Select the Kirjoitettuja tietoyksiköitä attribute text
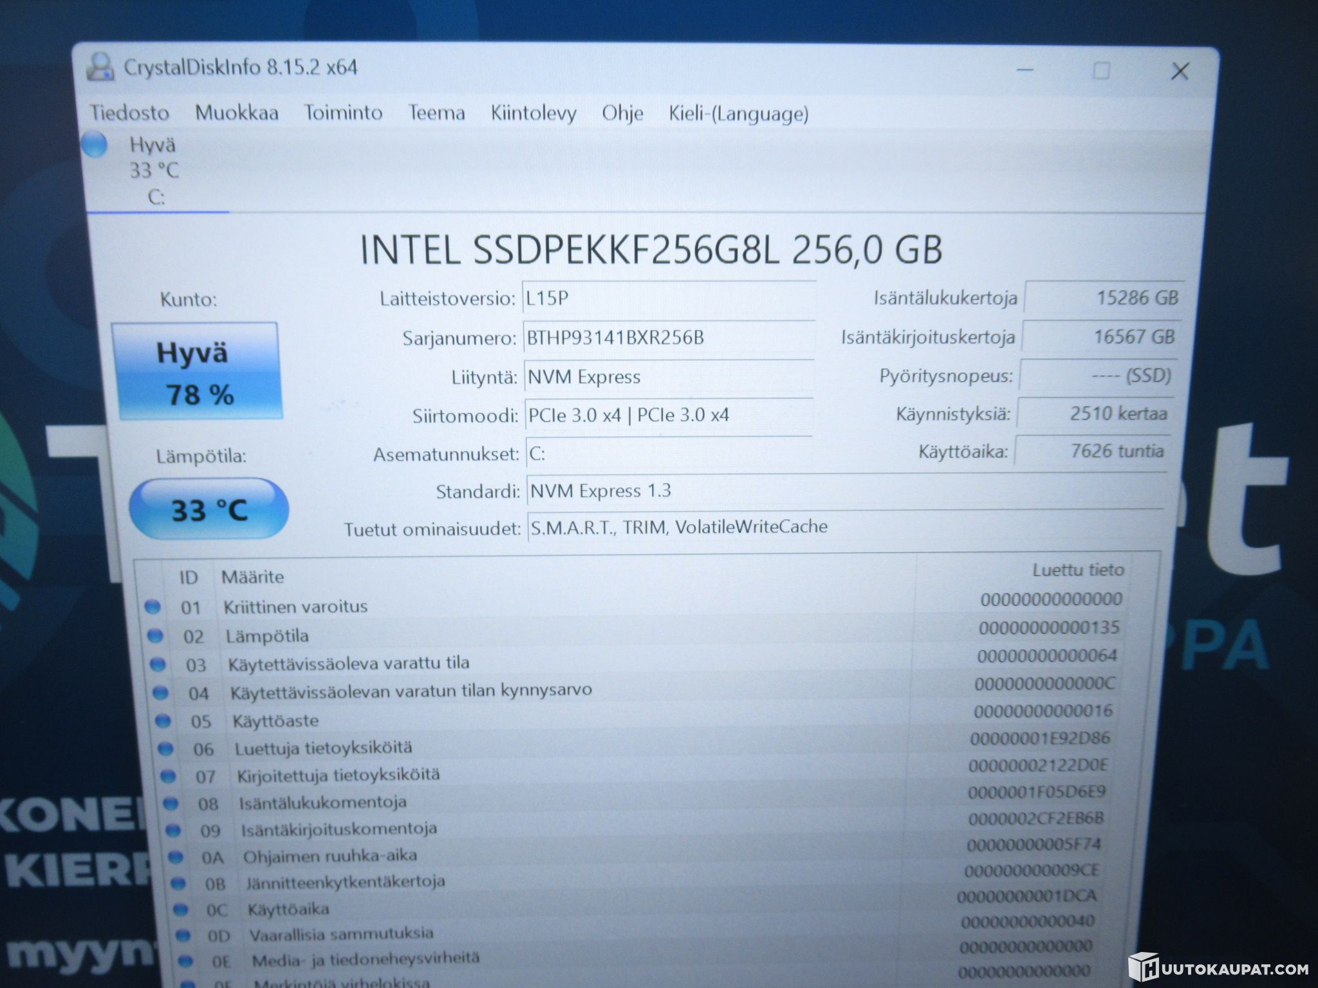The width and height of the screenshot is (1318, 988). tap(339, 775)
